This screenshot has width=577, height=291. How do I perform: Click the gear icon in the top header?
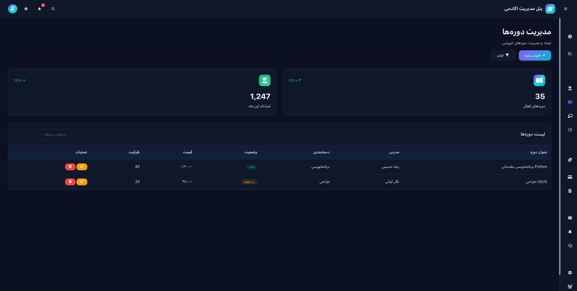click(26, 9)
